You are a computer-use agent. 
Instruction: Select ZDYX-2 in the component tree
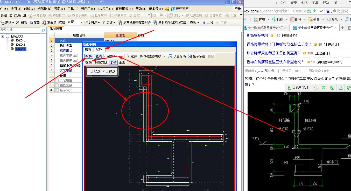[x=20, y=45]
